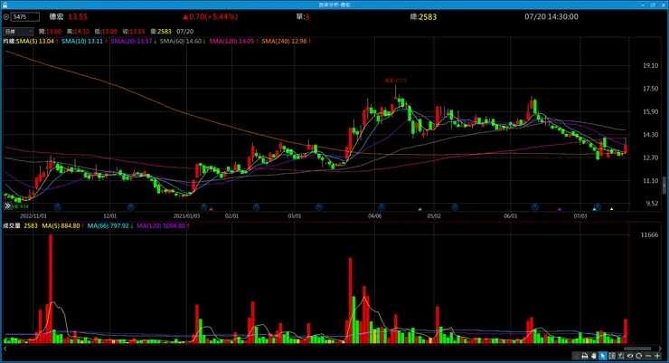The image size is (669, 363).
Task: Click the high price 高:14.10
Action: [x=78, y=32]
